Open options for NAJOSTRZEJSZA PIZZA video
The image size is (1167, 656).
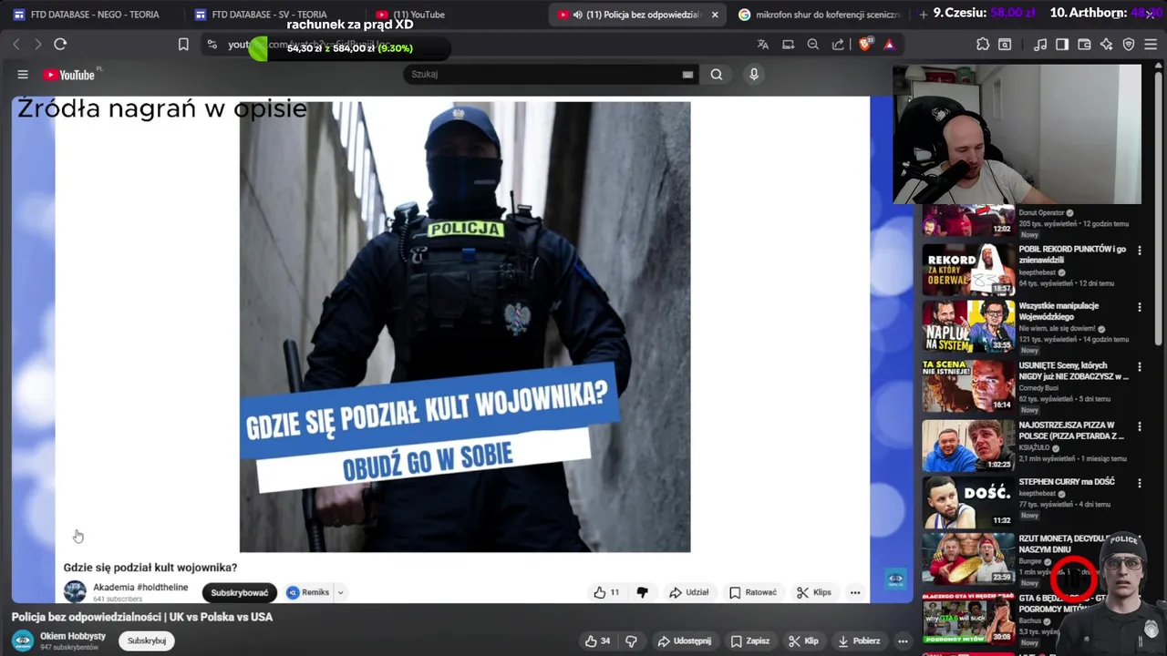point(1139,426)
